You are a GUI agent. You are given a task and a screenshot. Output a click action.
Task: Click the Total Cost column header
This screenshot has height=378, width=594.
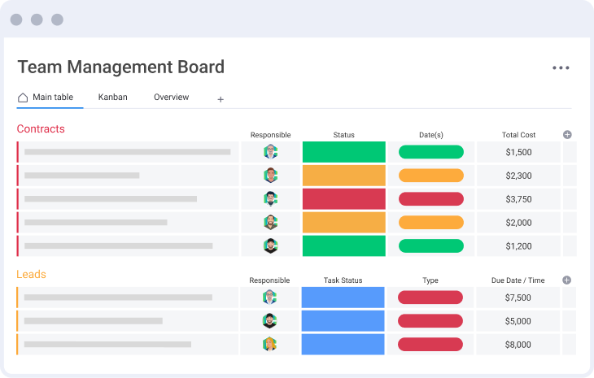click(518, 135)
